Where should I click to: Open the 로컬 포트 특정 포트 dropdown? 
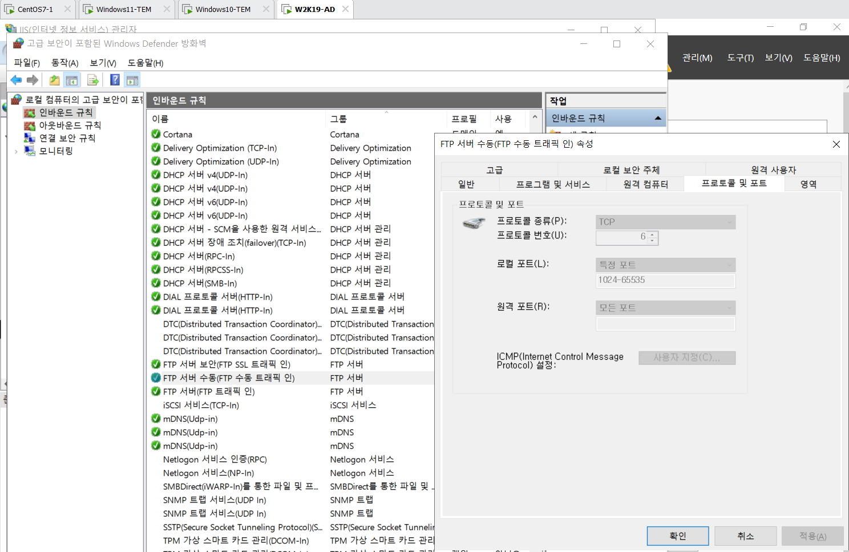point(665,265)
